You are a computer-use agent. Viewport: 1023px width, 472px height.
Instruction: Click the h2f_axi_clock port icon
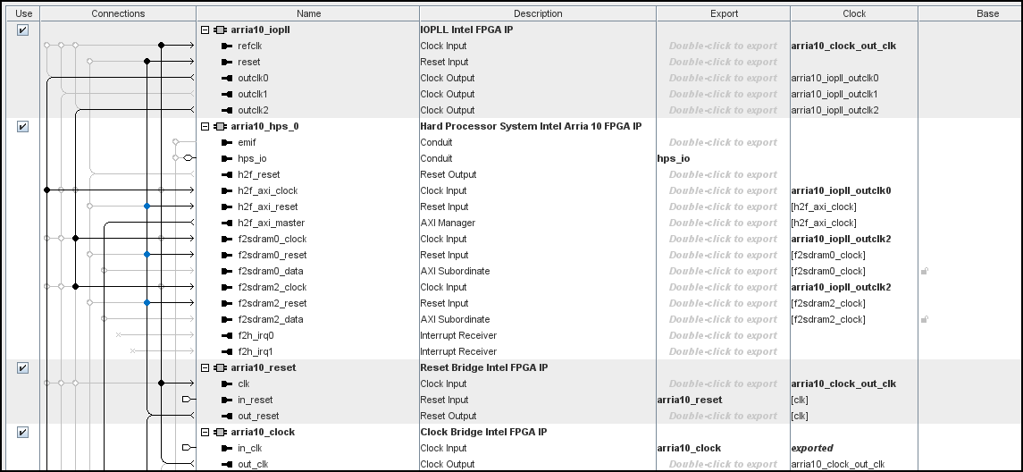[227, 191]
